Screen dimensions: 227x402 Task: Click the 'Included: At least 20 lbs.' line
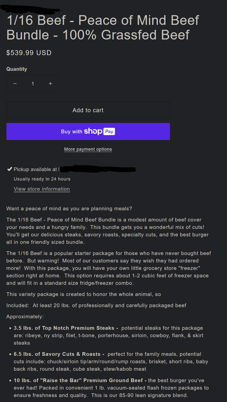(96, 305)
